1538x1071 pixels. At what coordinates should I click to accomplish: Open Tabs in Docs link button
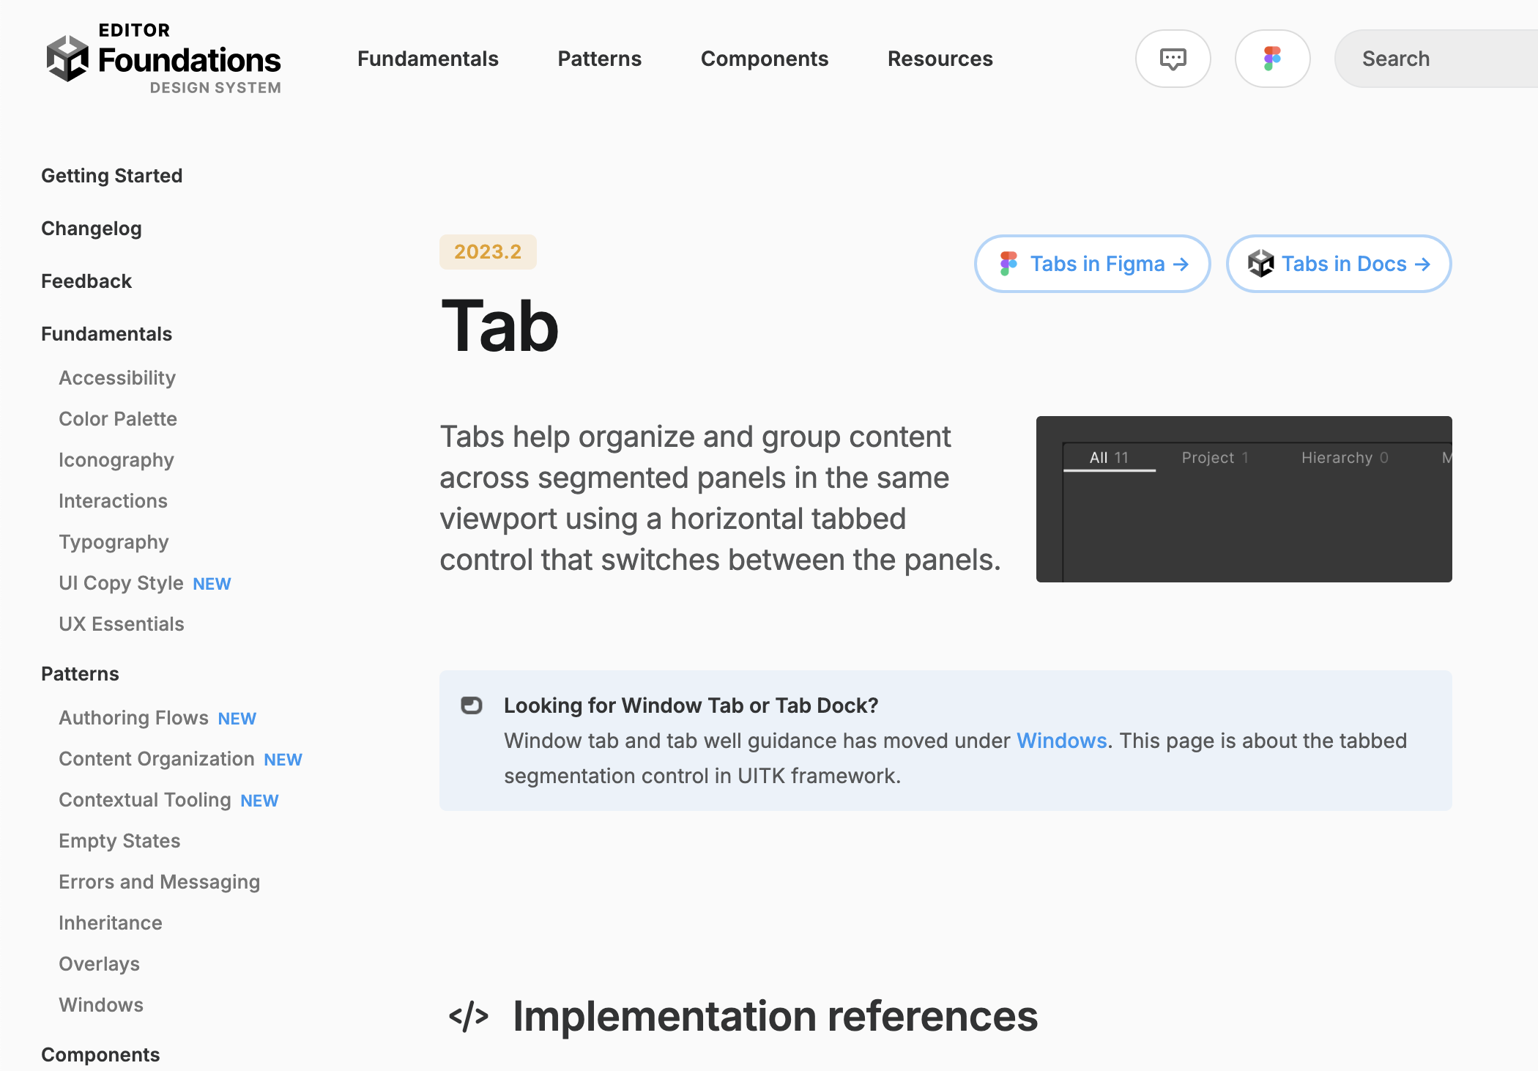[x=1339, y=264]
